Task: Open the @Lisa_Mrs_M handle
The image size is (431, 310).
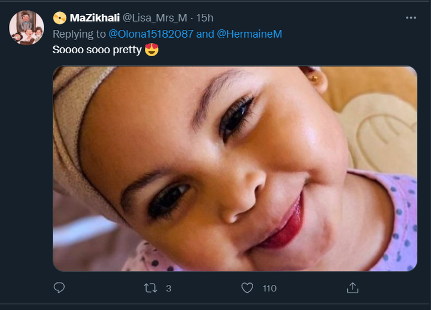Action: coord(155,18)
